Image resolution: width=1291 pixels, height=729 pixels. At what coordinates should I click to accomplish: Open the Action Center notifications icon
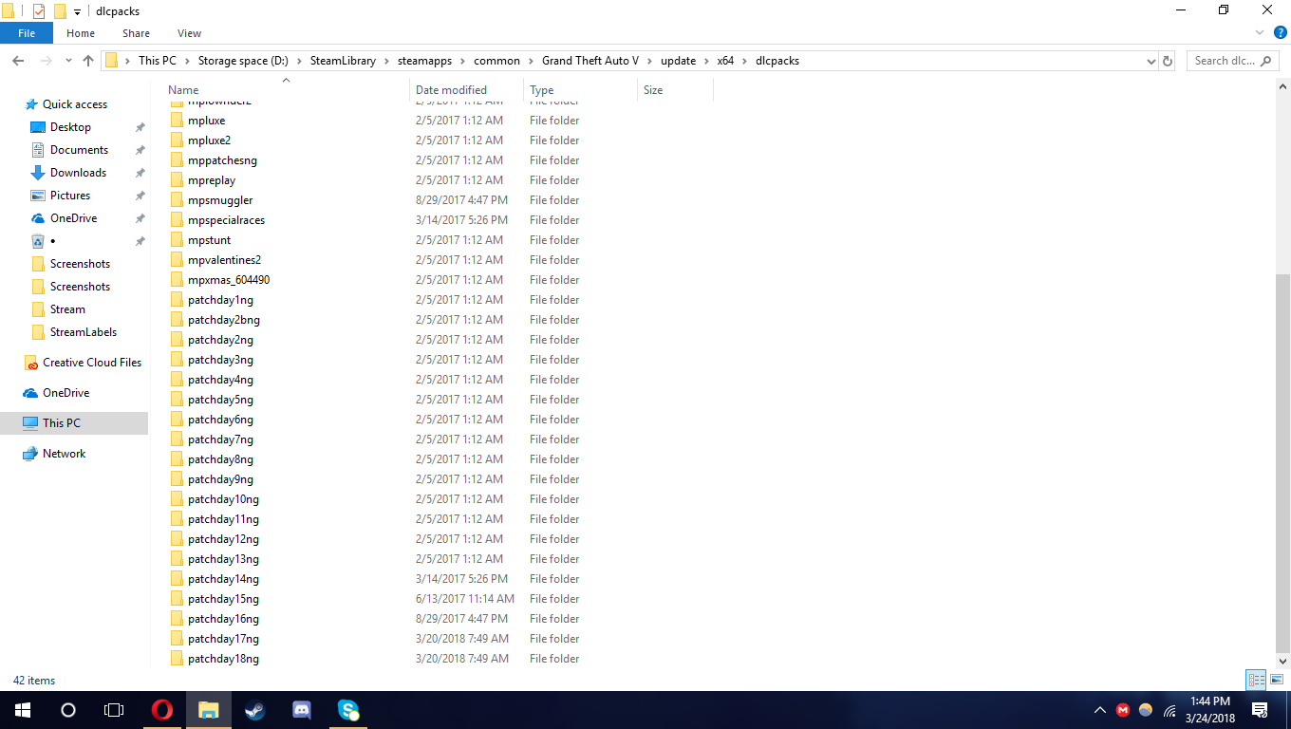[x=1260, y=710]
